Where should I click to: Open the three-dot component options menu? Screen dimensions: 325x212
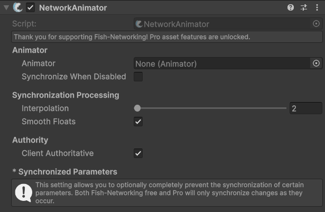[x=317, y=8]
